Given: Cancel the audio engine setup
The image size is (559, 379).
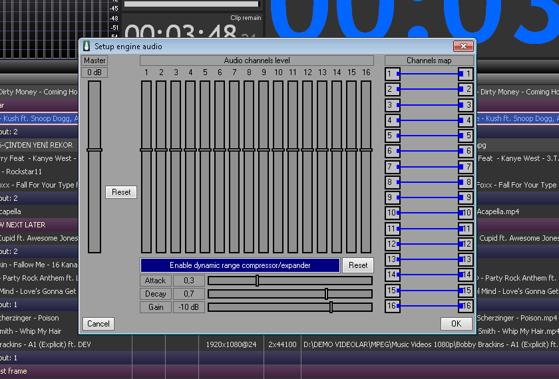Looking at the screenshot, I should point(98,324).
